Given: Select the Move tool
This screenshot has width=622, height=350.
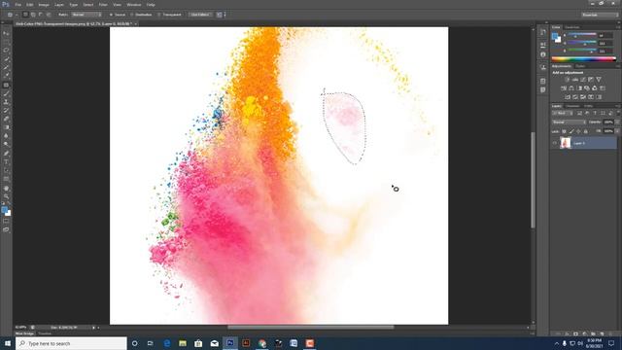Looking at the screenshot, I should point(6,33).
